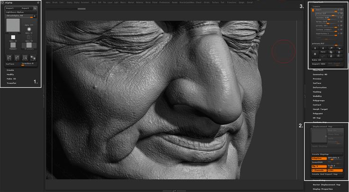The height and width of the screenshot is (192, 349).
Task: Click the move layer down icon
Action: [x=339, y=48]
